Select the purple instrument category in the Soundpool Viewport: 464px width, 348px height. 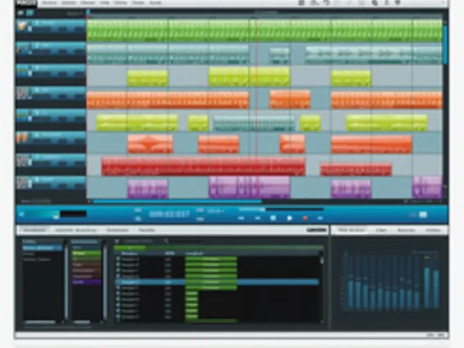86,282
